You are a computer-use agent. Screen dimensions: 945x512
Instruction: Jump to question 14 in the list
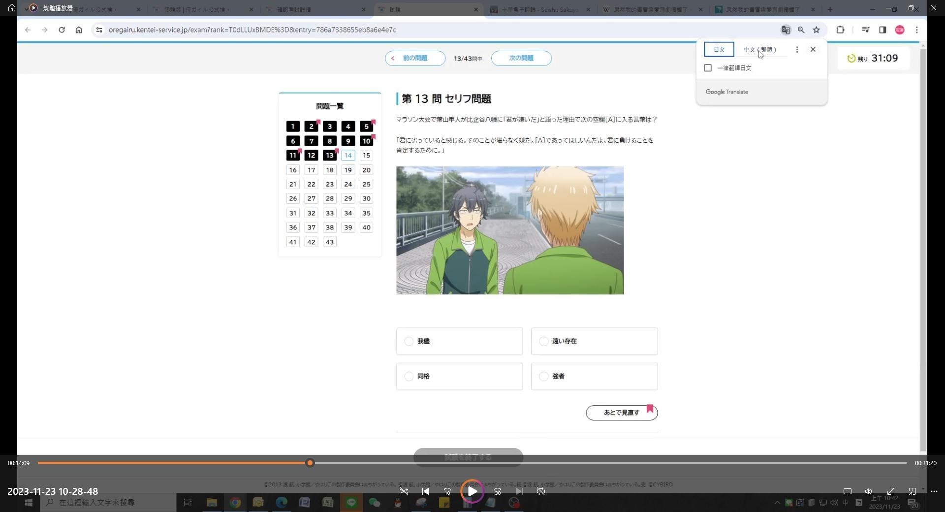348,156
